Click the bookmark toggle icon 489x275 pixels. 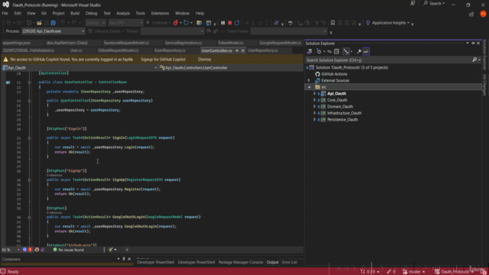tap(333, 23)
